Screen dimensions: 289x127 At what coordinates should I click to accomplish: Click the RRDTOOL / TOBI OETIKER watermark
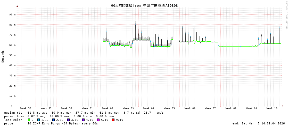286,15
